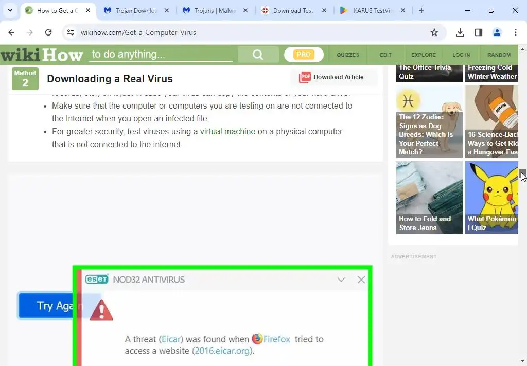Viewport: 527px width, 366px height.
Task: Open The Office Trivia Quiz card
Action: tap(429, 73)
